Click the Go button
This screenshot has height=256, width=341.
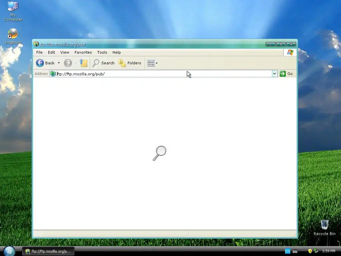pyautogui.click(x=286, y=74)
